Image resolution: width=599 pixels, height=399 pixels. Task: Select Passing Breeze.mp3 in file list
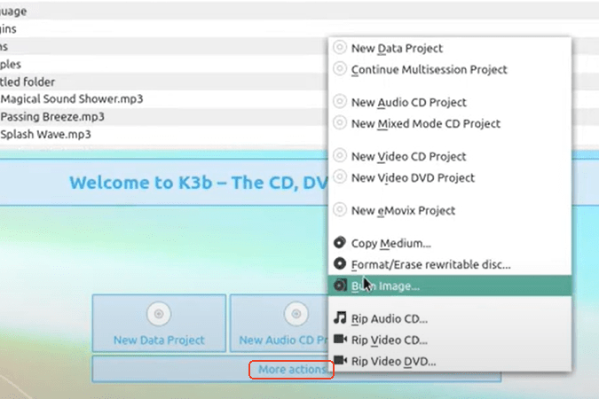(52, 116)
